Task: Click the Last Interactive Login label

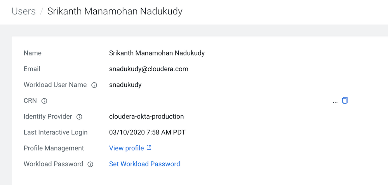Action: point(56,132)
